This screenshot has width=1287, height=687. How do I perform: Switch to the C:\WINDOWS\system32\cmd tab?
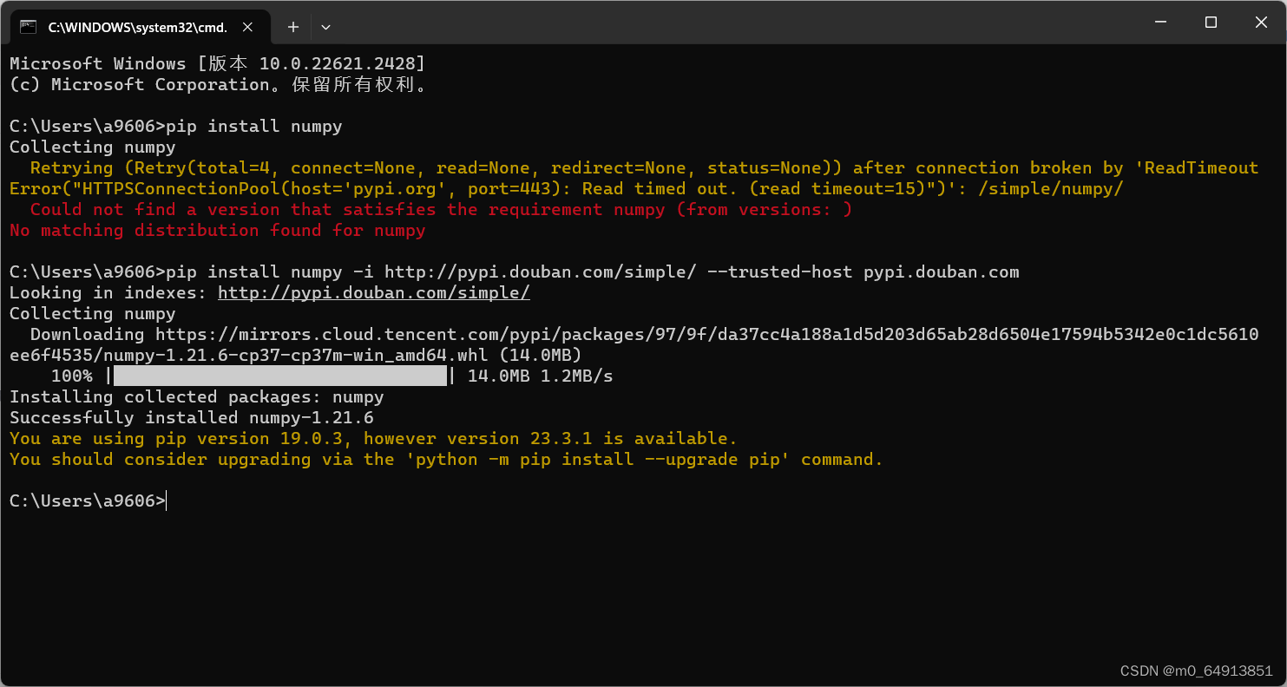(139, 26)
